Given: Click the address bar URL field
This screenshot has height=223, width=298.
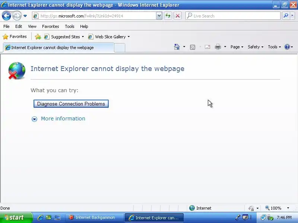Looking at the screenshot, I should click(x=98, y=16).
